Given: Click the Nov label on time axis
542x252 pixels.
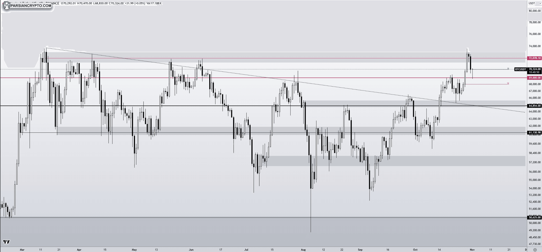Looking at the screenshot, I should 472,250.
